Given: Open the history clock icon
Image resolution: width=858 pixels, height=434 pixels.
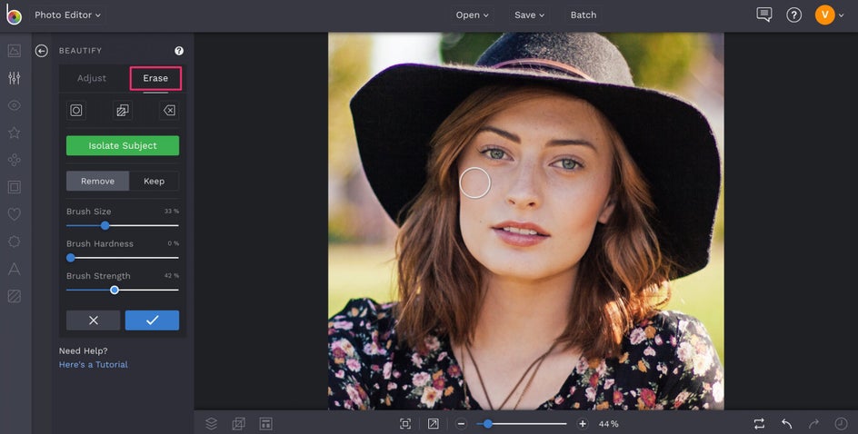Looking at the screenshot, I should pyautogui.click(x=841, y=424).
